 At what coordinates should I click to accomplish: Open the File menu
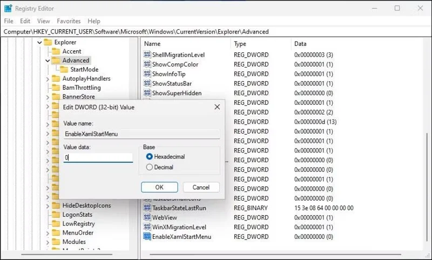tap(9, 21)
